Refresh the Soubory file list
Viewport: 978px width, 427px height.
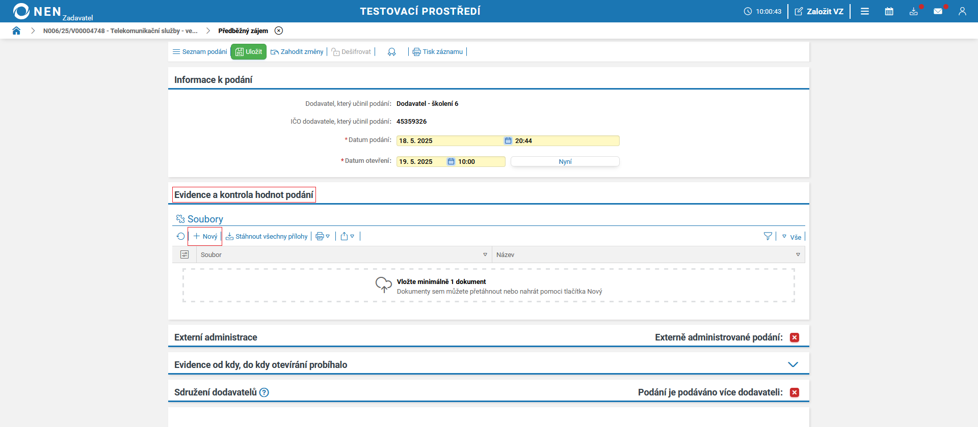[180, 236]
